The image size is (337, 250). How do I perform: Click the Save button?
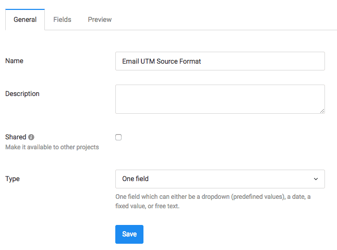pyautogui.click(x=129, y=234)
